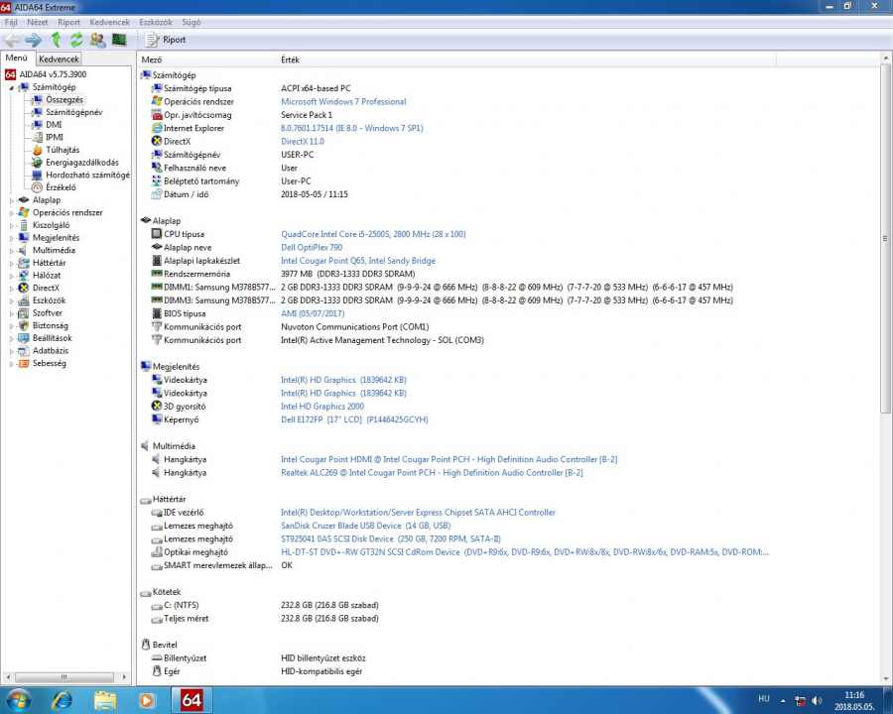Click the volume tray icon
Image resolution: width=893 pixels, height=714 pixels.
(x=818, y=700)
